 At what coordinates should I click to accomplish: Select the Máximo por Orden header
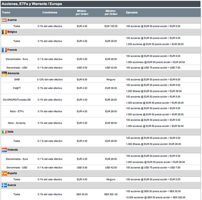(111, 12)
